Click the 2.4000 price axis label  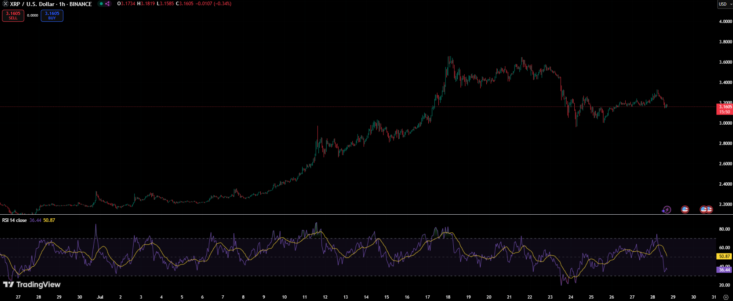coord(725,184)
